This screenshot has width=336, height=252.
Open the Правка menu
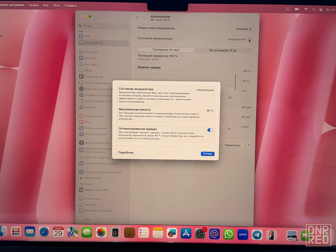coord(34,5)
